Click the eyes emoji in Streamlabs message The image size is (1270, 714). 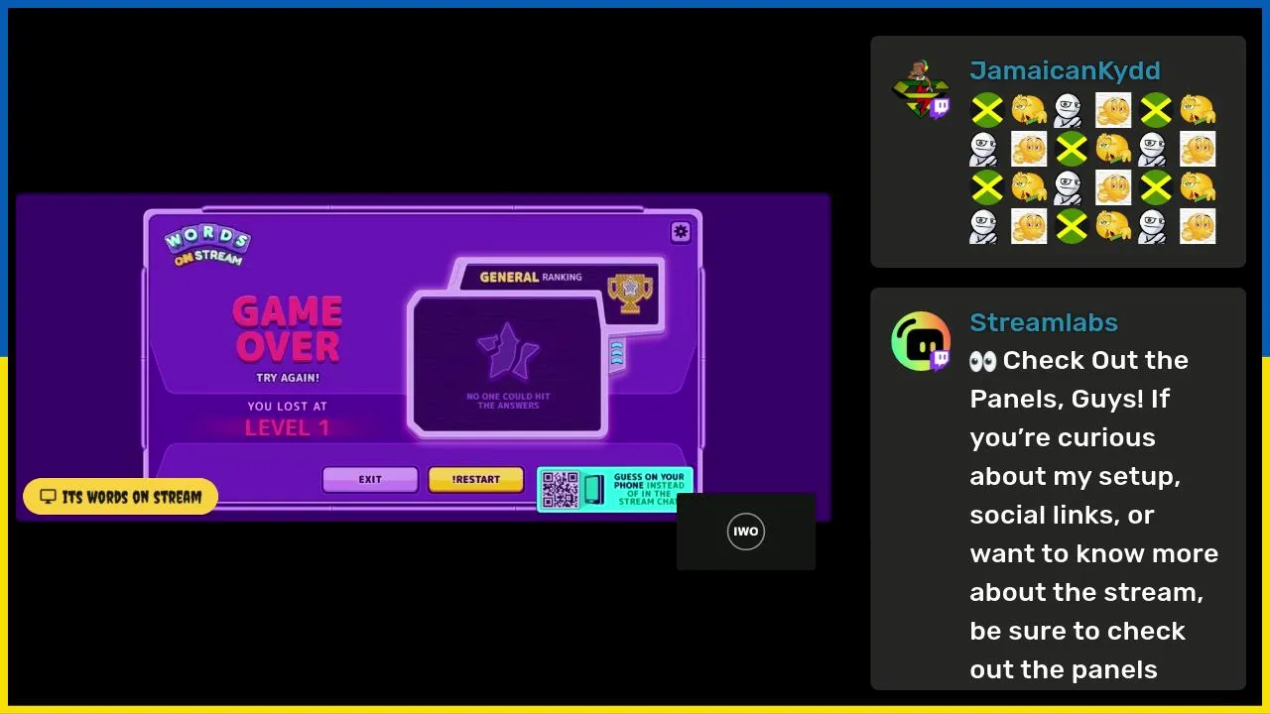pos(983,361)
